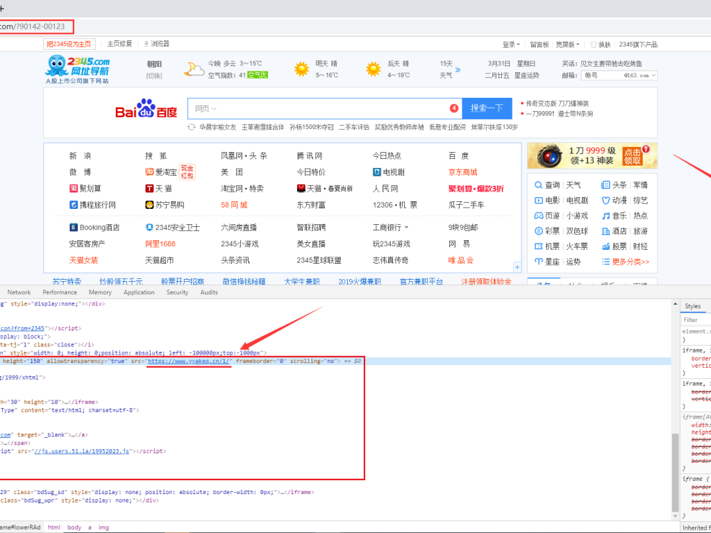The width and height of the screenshot is (711, 533).
Task: Click the 动漫 heart icon in the sidebar
Action: [x=605, y=201]
